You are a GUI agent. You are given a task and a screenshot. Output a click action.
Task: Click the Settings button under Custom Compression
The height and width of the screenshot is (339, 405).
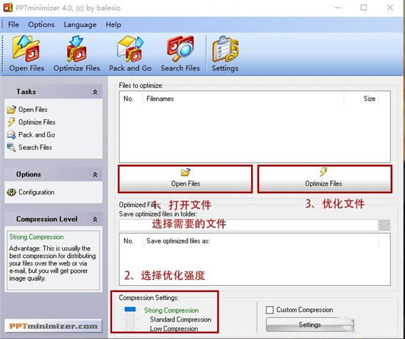coord(310,325)
